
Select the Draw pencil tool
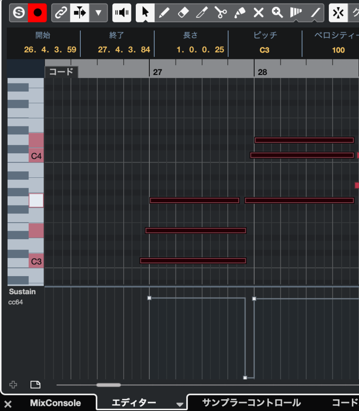pyautogui.click(x=164, y=13)
